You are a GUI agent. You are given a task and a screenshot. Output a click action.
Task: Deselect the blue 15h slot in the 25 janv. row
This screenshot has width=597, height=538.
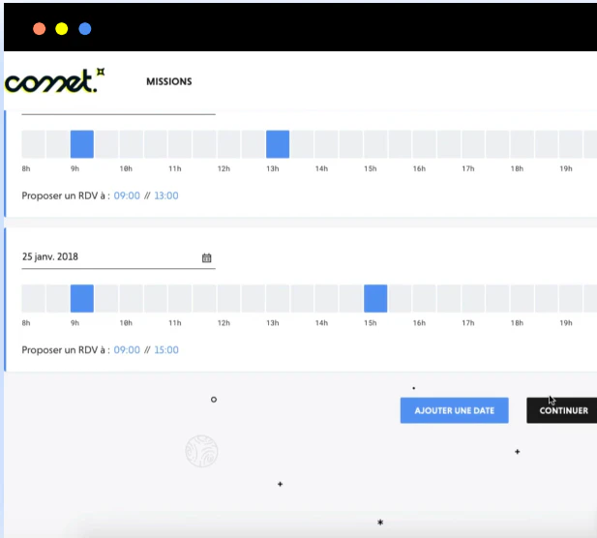[x=375, y=298]
